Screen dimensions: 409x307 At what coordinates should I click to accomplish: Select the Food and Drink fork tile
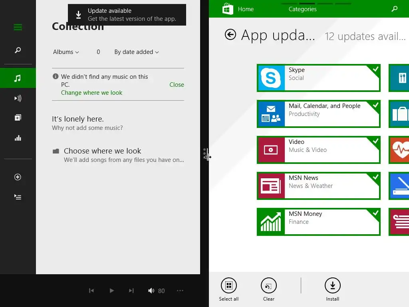tap(399, 78)
